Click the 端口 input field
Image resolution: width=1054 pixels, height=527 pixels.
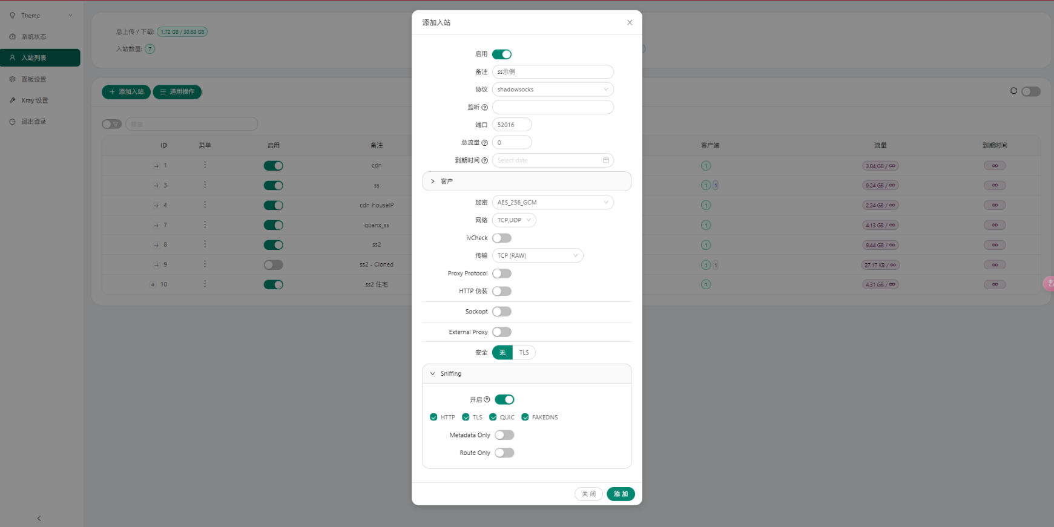[512, 125]
